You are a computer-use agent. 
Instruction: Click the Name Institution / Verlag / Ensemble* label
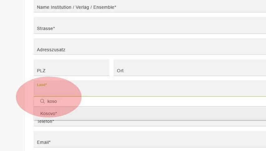(76, 7)
